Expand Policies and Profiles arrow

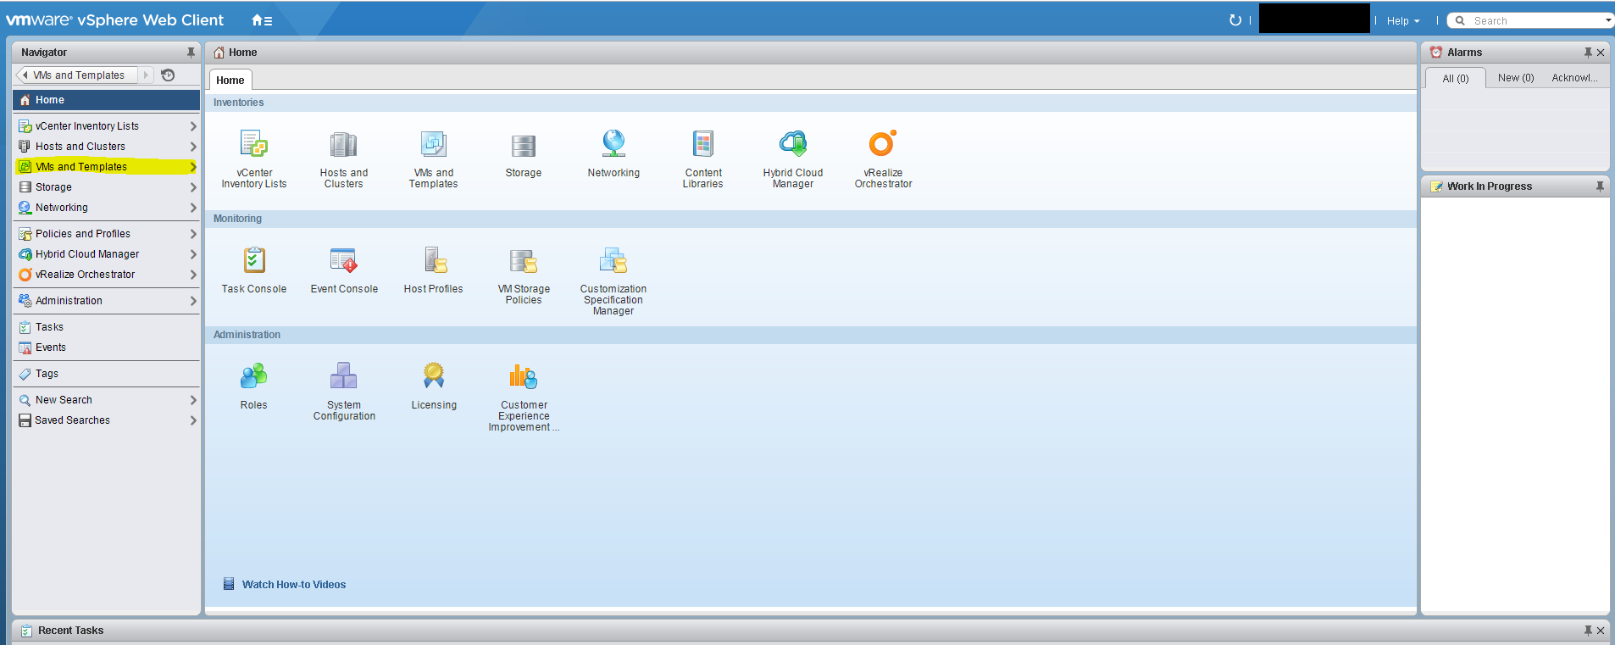coord(193,234)
